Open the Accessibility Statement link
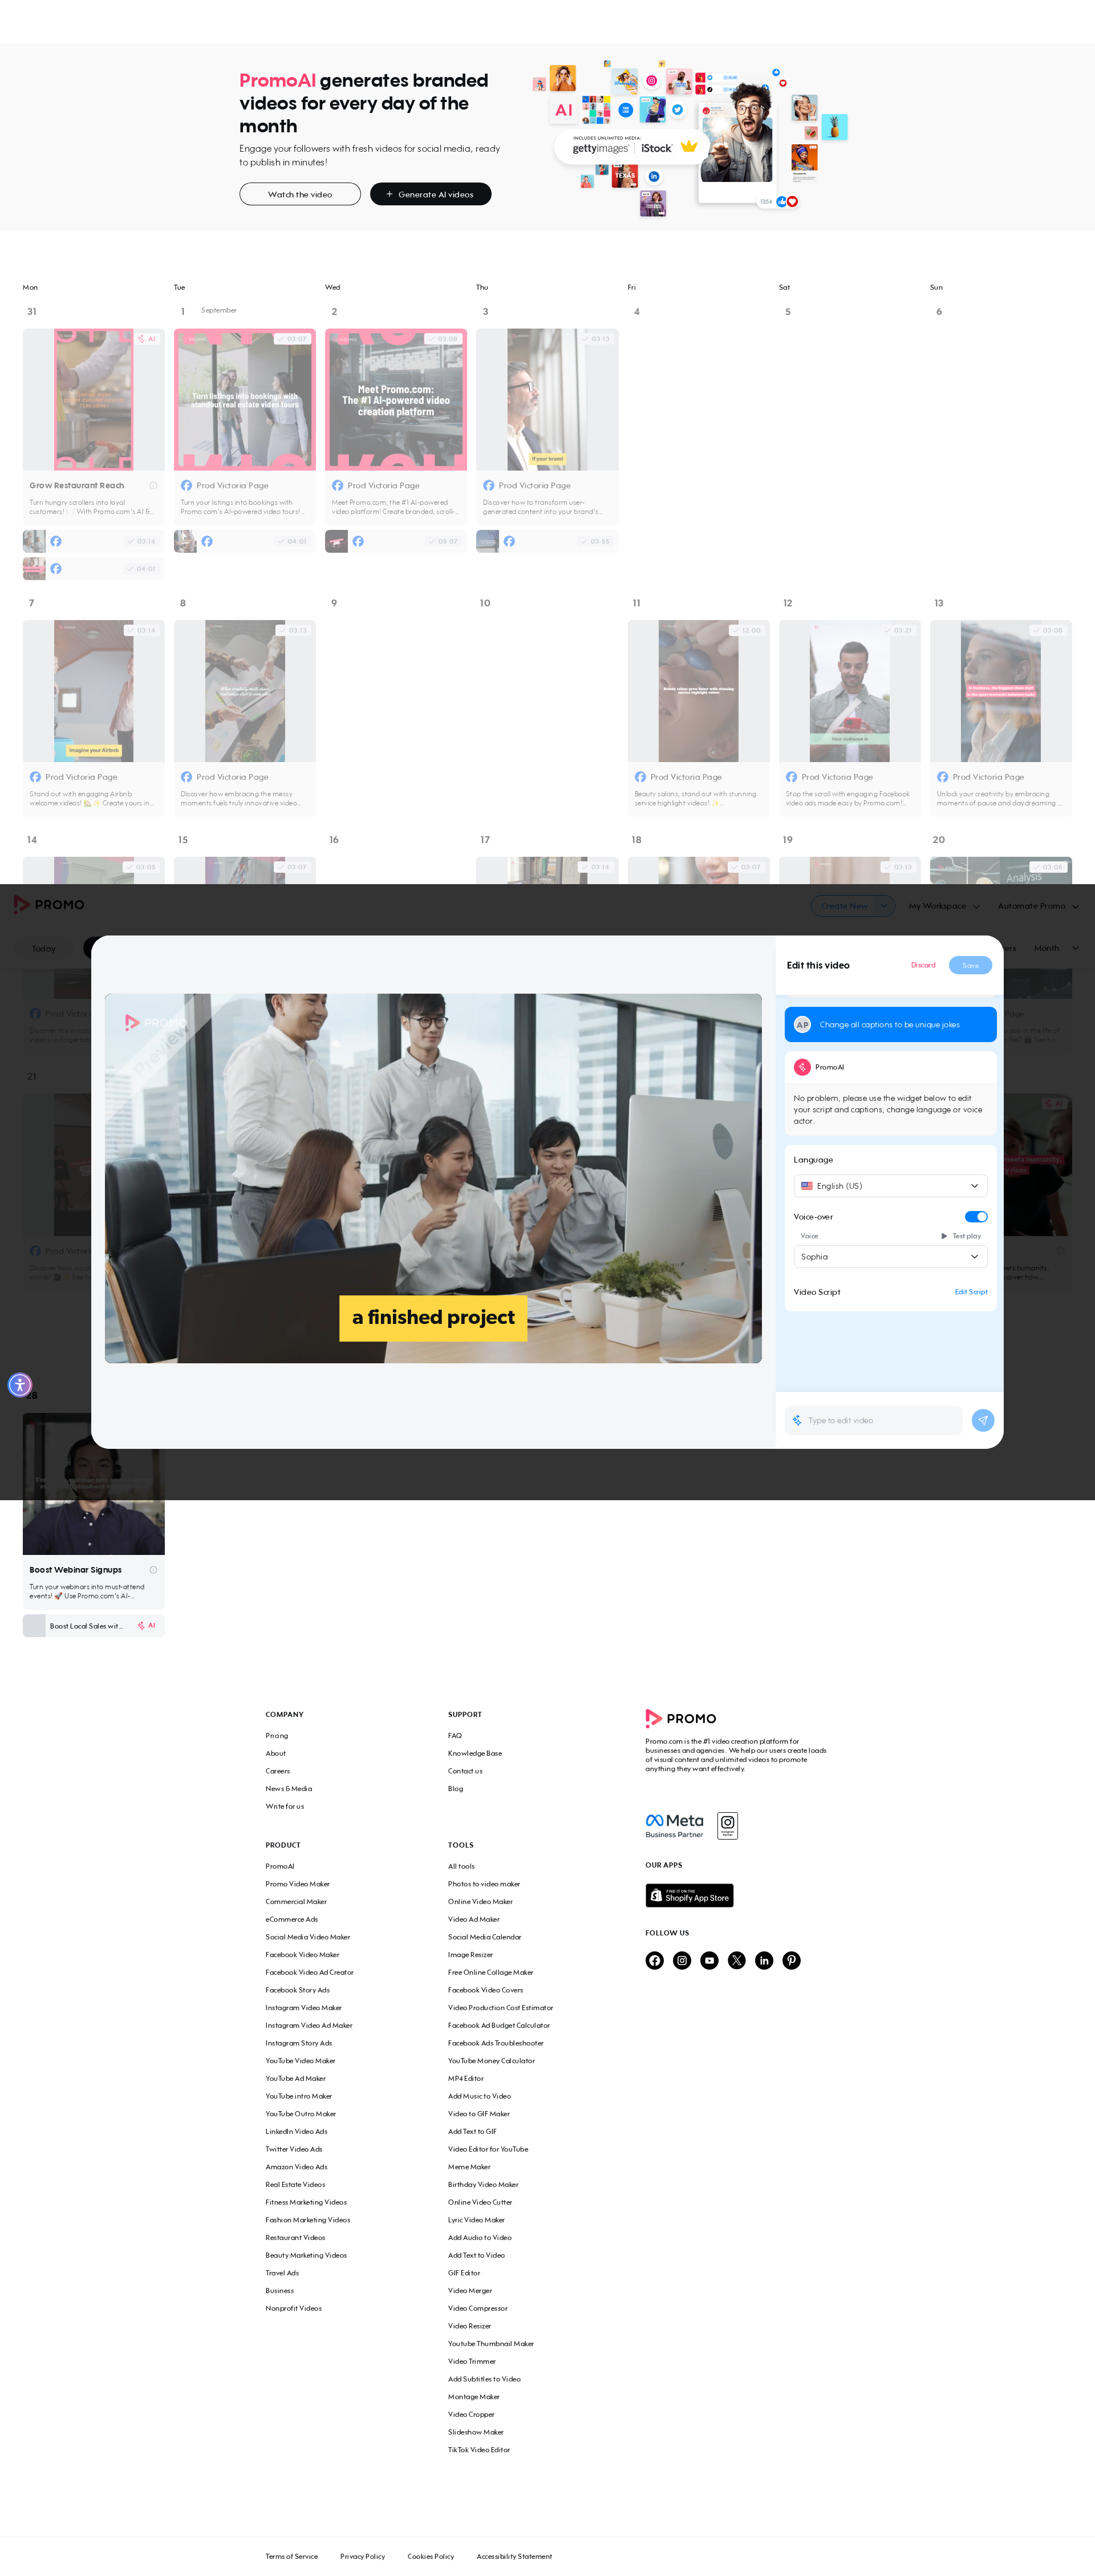This screenshot has width=1095, height=2576. tap(514, 2556)
